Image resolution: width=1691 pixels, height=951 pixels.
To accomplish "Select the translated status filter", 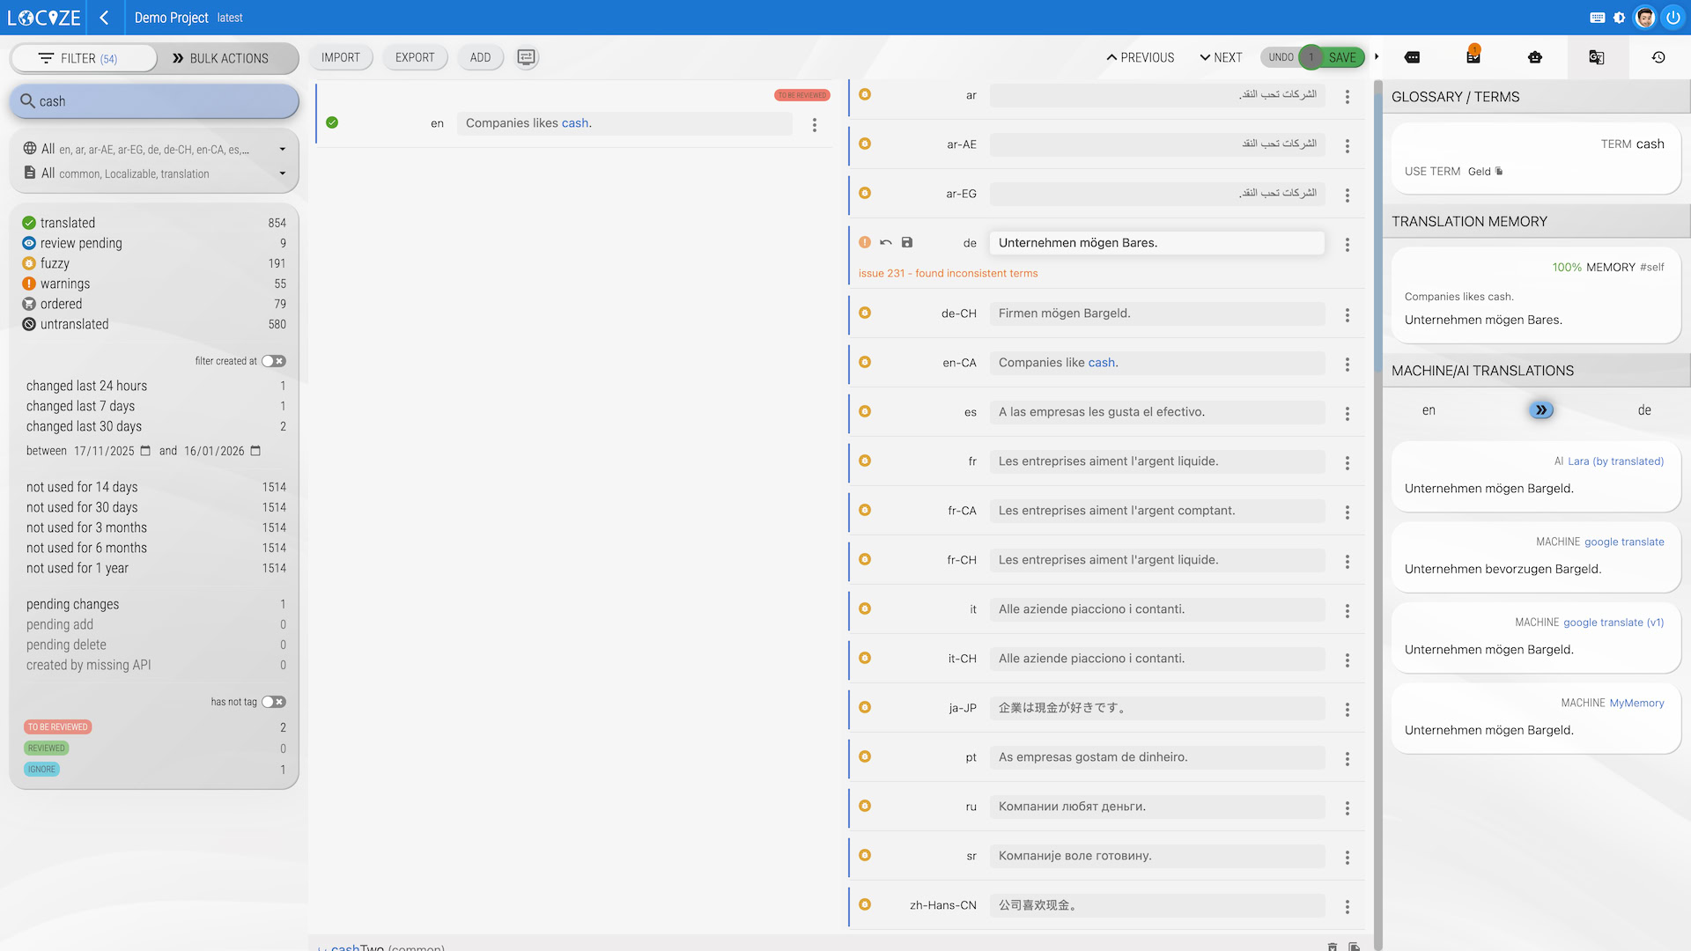I will point(67,223).
